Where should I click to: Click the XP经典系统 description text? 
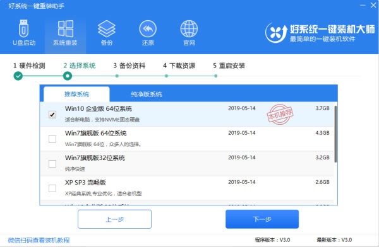pos(103,193)
